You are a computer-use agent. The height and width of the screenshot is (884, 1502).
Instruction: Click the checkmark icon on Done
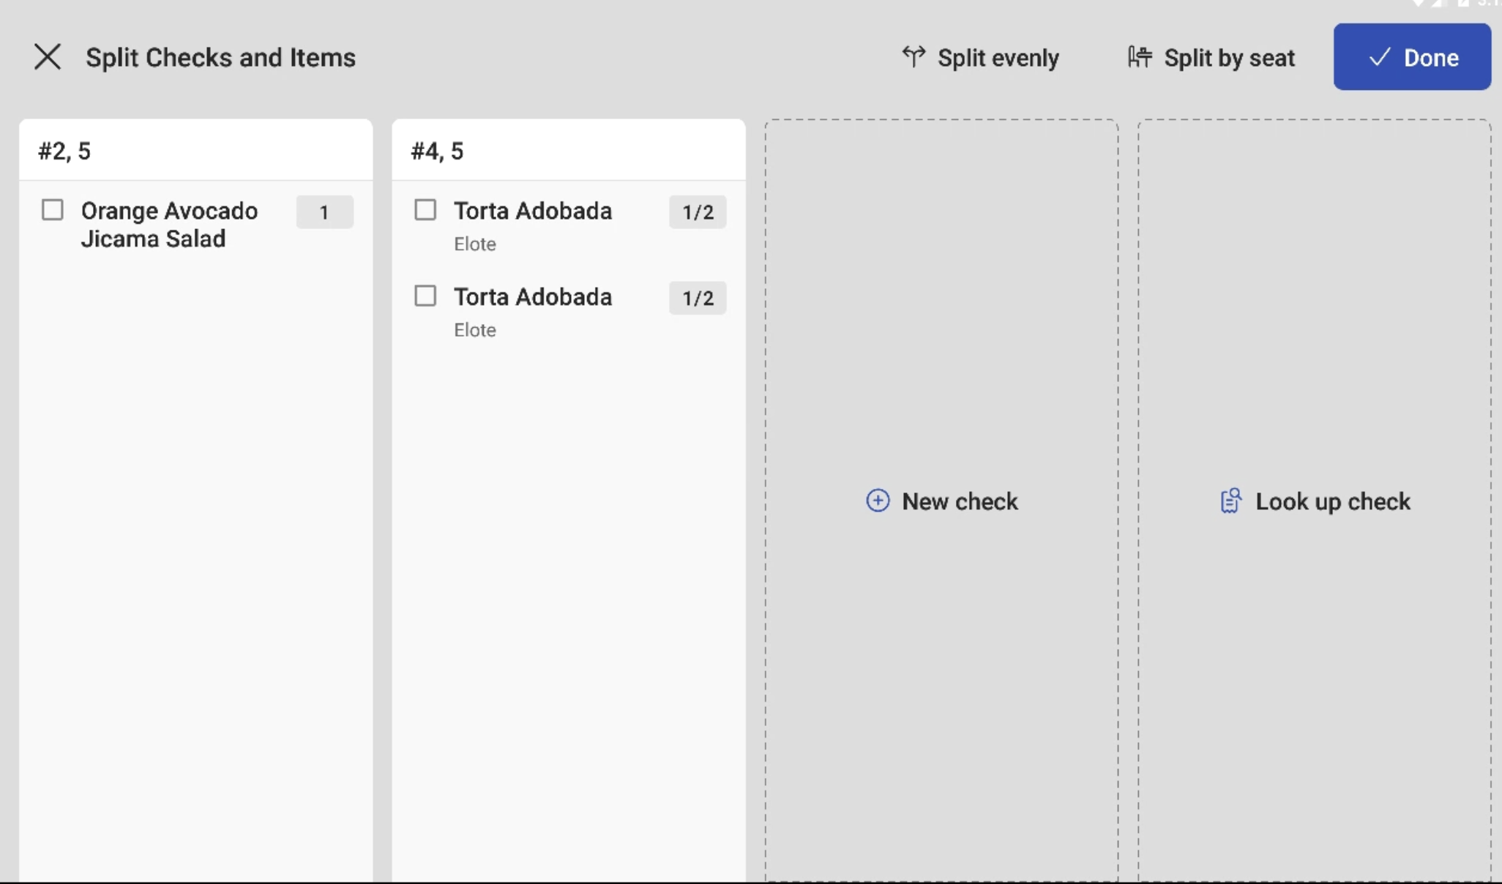coord(1379,57)
